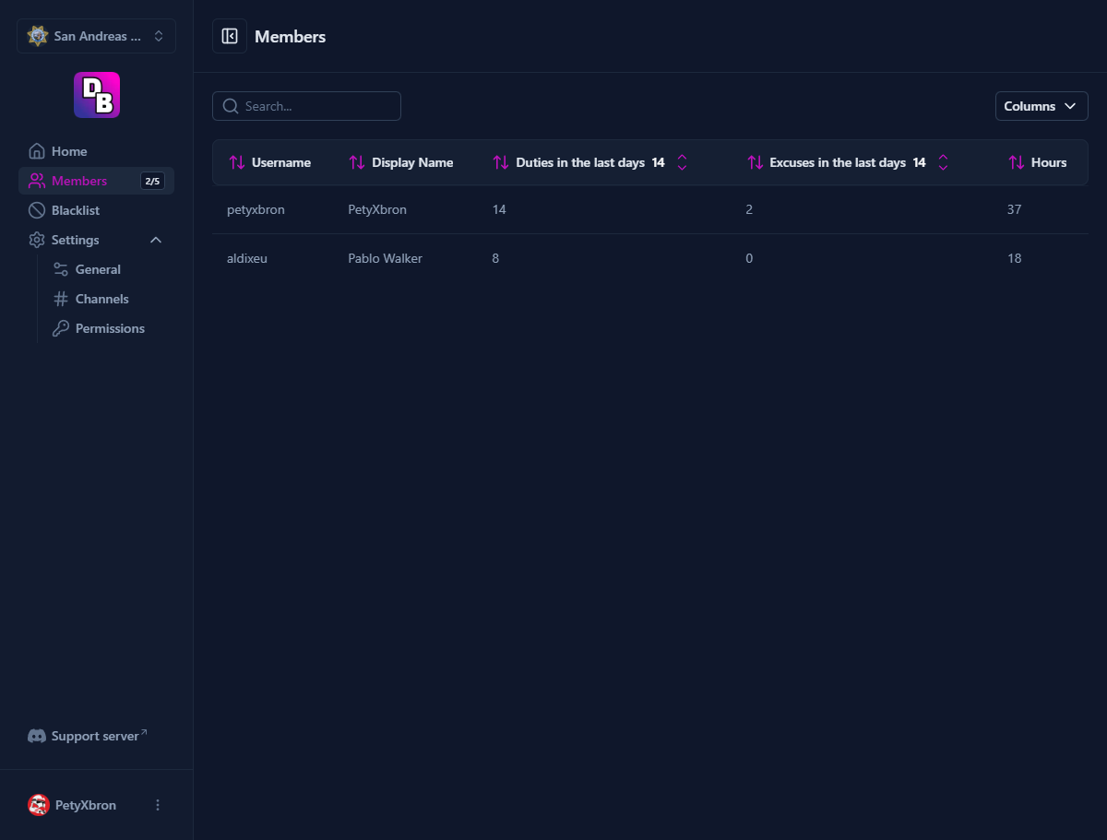Select General under Settings
1107x840 pixels.
[98, 268]
